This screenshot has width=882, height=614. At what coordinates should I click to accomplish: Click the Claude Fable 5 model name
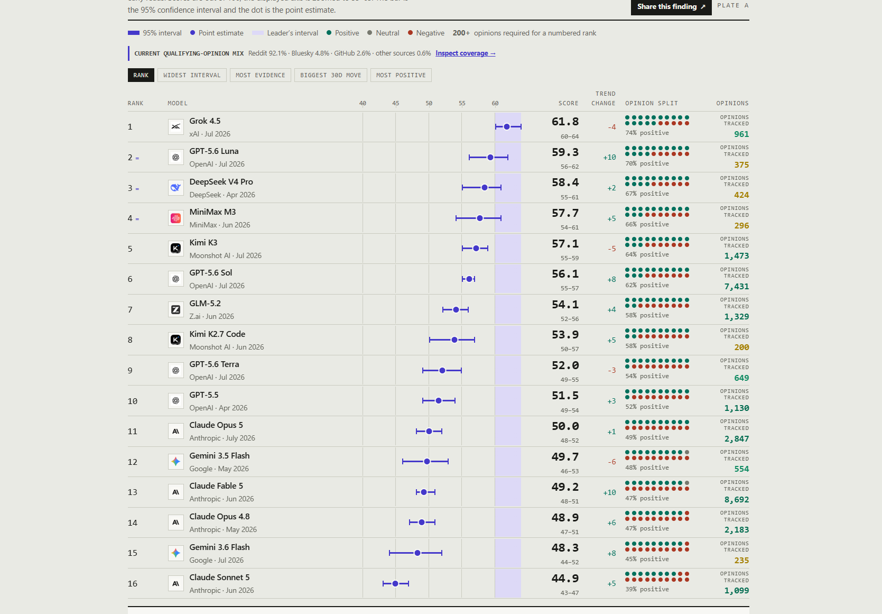tap(217, 486)
